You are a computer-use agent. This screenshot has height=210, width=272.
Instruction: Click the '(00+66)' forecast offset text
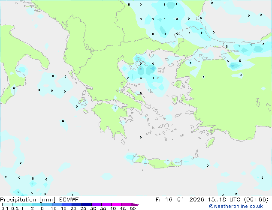pyautogui.click(x=256, y=200)
